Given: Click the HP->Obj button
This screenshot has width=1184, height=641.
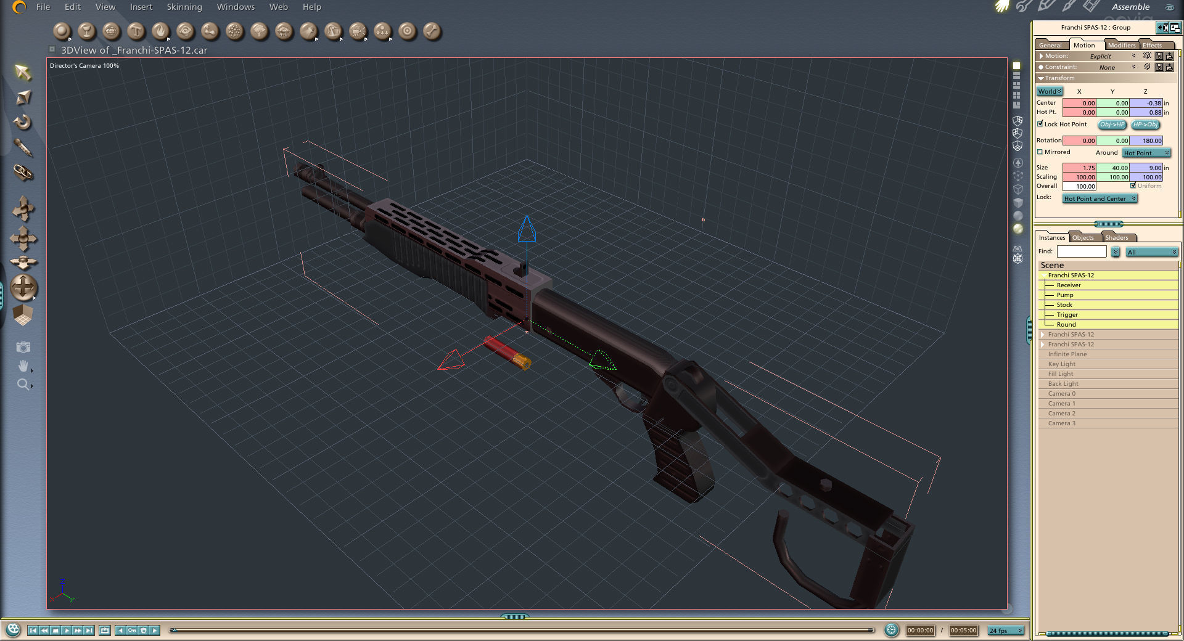Looking at the screenshot, I should click(1146, 125).
